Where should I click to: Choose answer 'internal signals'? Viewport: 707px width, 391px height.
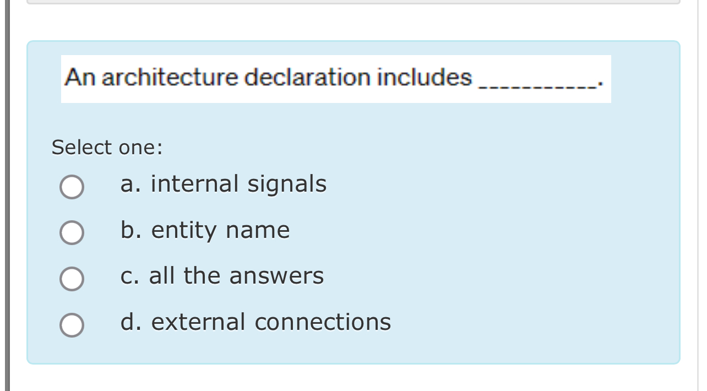(72, 187)
